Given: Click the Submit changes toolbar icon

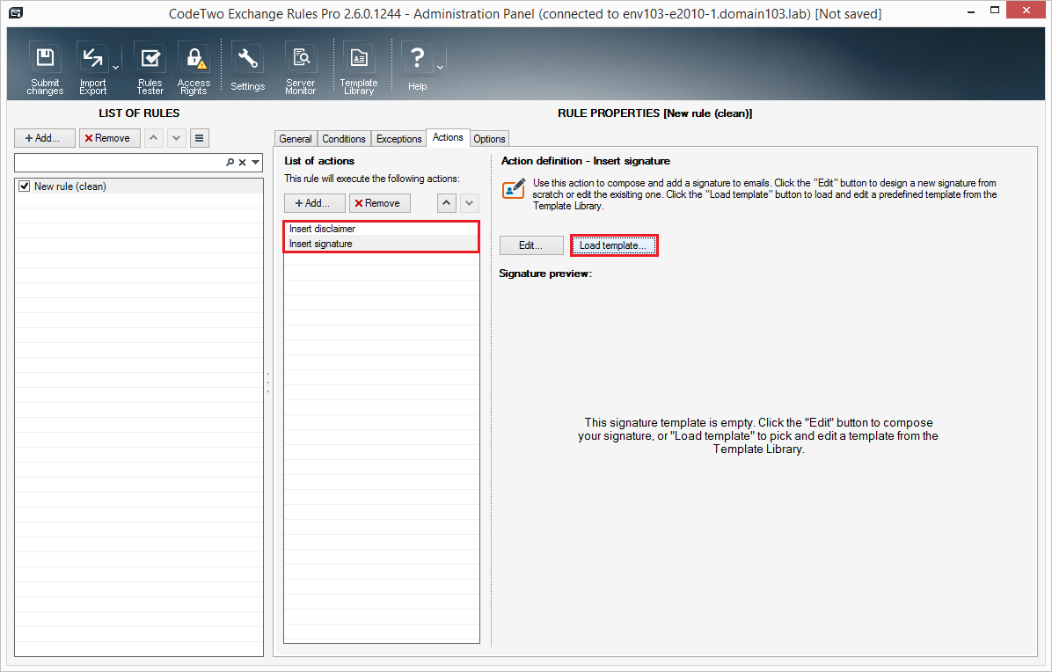Looking at the screenshot, I should click(x=45, y=69).
